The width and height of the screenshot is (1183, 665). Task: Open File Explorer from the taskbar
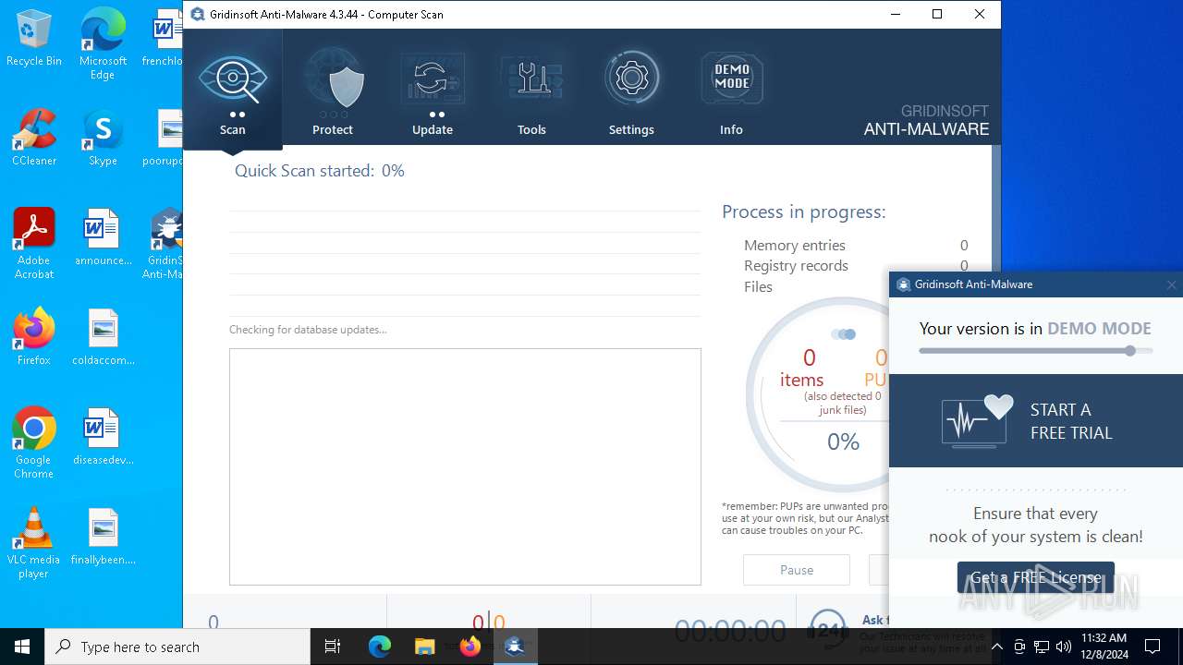[424, 647]
